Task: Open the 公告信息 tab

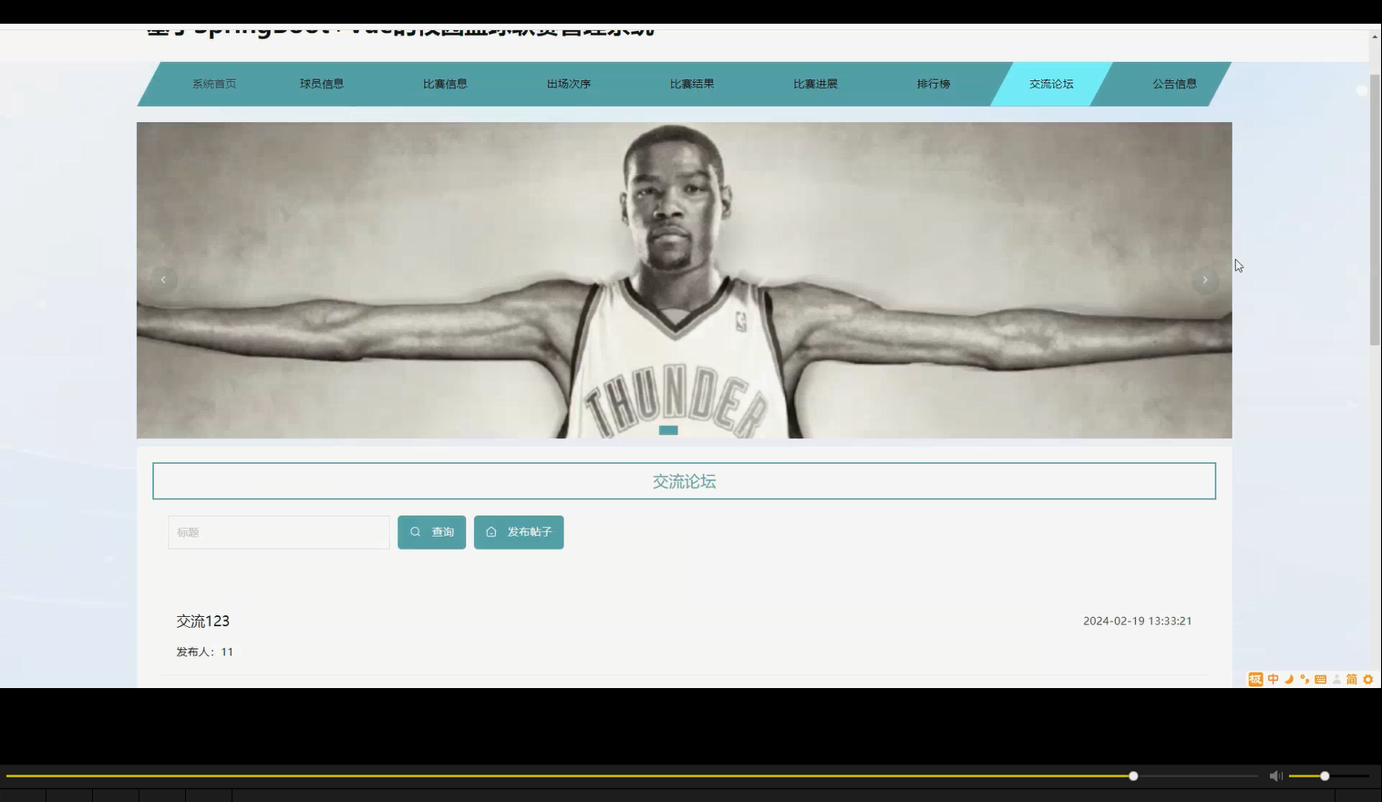Action: click(x=1174, y=84)
